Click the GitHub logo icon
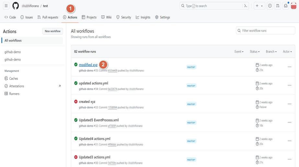 [16, 6]
